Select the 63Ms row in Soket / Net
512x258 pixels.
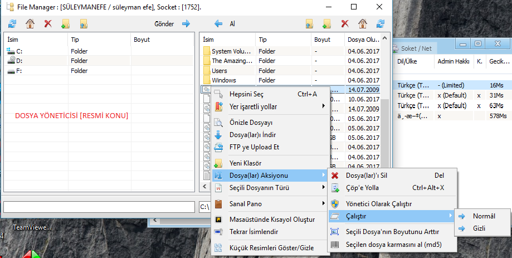point(452,105)
